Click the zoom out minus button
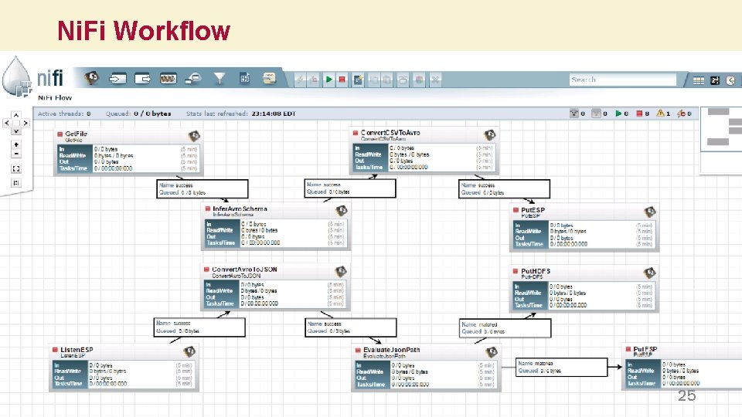 coord(16,154)
